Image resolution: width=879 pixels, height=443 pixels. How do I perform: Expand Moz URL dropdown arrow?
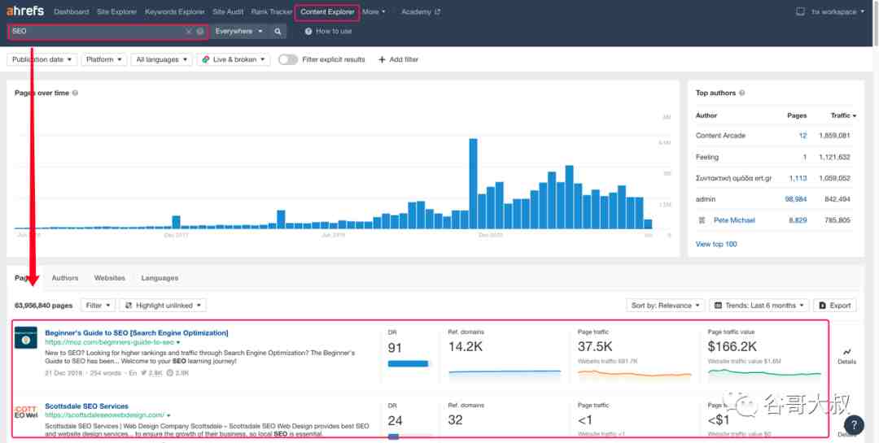[178, 342]
